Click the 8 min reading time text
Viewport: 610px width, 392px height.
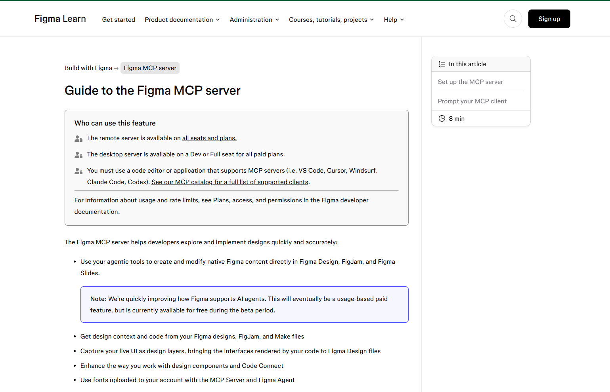click(x=457, y=119)
